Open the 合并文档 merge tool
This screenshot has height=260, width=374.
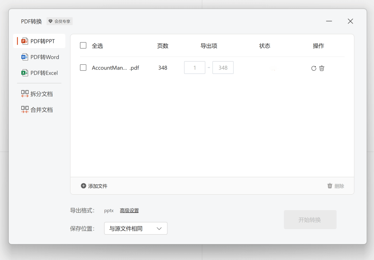(36, 109)
